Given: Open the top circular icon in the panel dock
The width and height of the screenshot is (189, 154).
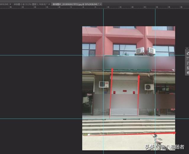Looking at the screenshot, I should coord(188,53).
